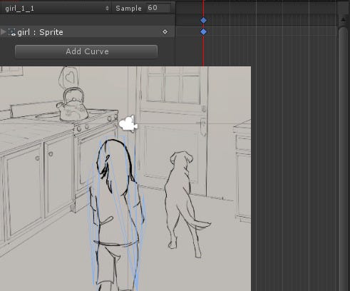Select the white camera gizmo in the scene
Image resolution: width=350 pixels, height=291 pixels.
[128, 124]
